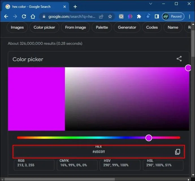This screenshot has width=195, height=181.
Task: Go to the browser home page
Action: click(x=33, y=16)
